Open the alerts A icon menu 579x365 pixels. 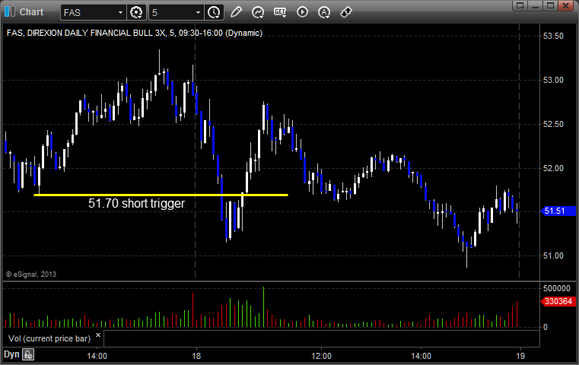[324, 12]
